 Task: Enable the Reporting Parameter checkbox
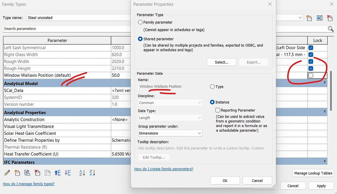(x=218, y=110)
